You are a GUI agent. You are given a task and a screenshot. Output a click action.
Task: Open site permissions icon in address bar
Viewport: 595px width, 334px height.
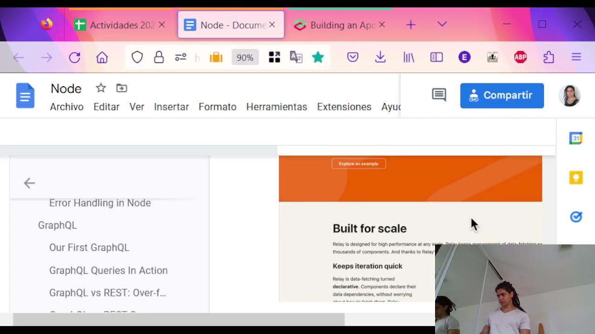pos(181,58)
